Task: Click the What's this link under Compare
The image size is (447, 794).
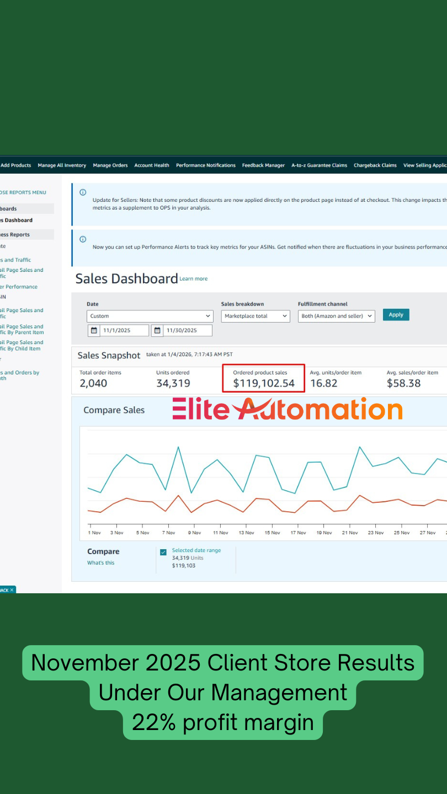Action: [x=101, y=563]
